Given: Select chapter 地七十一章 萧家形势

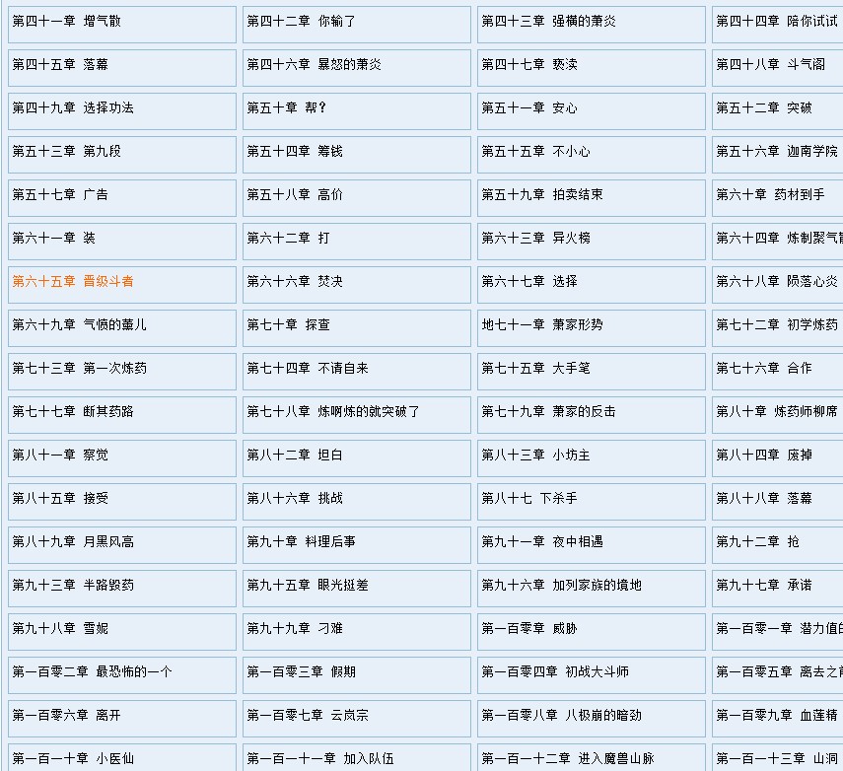Looking at the screenshot, I should point(542,325).
